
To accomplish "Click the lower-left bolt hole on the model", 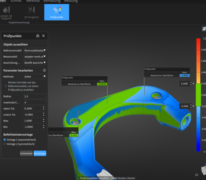I will (75, 121).
